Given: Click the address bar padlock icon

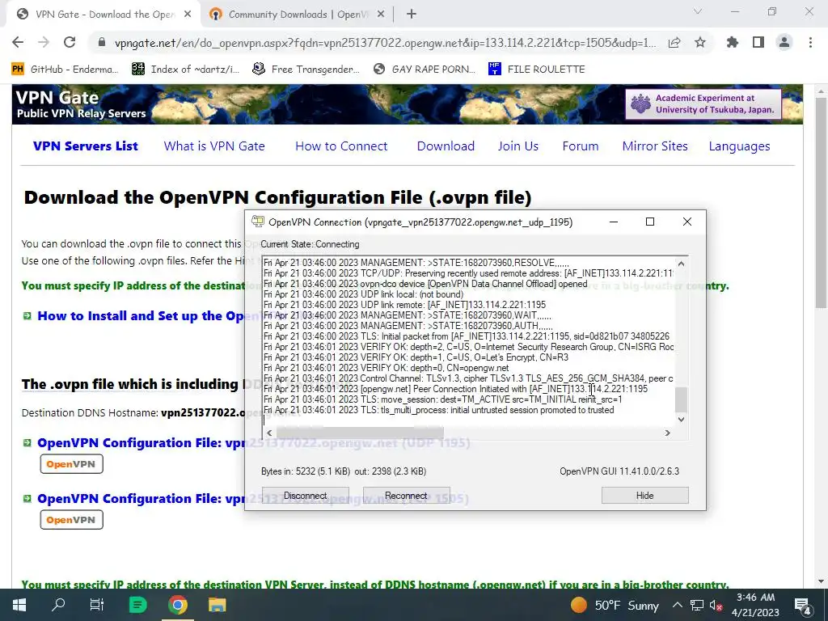Looking at the screenshot, I should pos(102,43).
